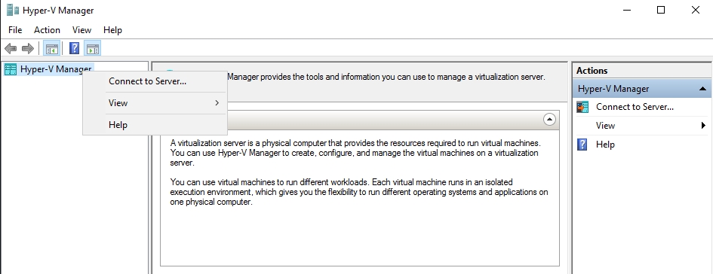Image resolution: width=713 pixels, height=274 pixels.
Task: Toggle the Show/Hide Action Pane icon
Action: (92, 48)
